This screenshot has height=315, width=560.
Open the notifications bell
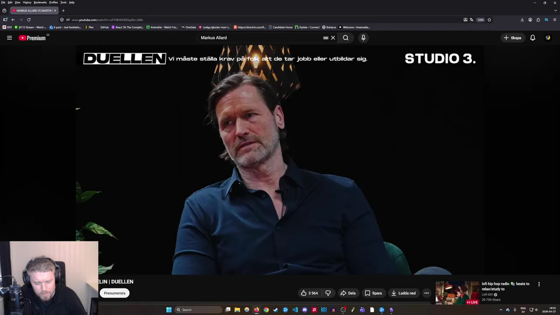pyautogui.click(x=532, y=38)
